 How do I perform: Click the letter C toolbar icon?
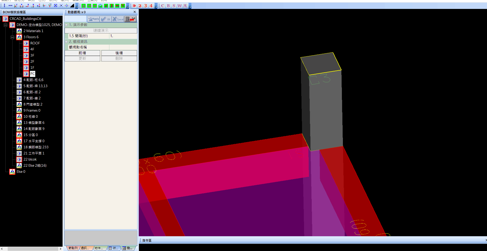[x=163, y=6]
